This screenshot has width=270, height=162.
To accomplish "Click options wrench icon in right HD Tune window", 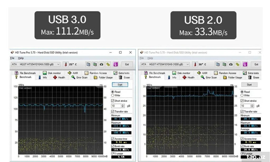I will pyautogui.click(x=238, y=64).
